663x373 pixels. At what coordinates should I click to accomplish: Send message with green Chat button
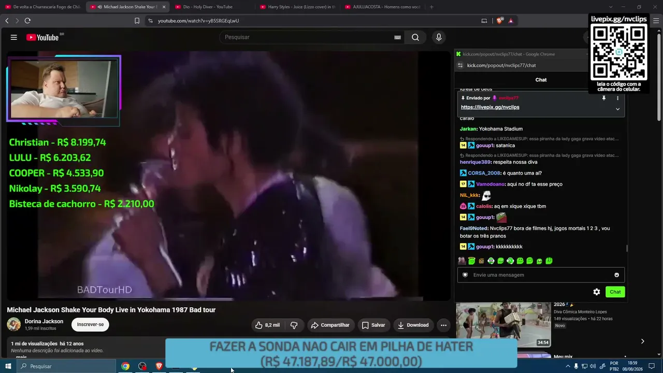click(615, 292)
